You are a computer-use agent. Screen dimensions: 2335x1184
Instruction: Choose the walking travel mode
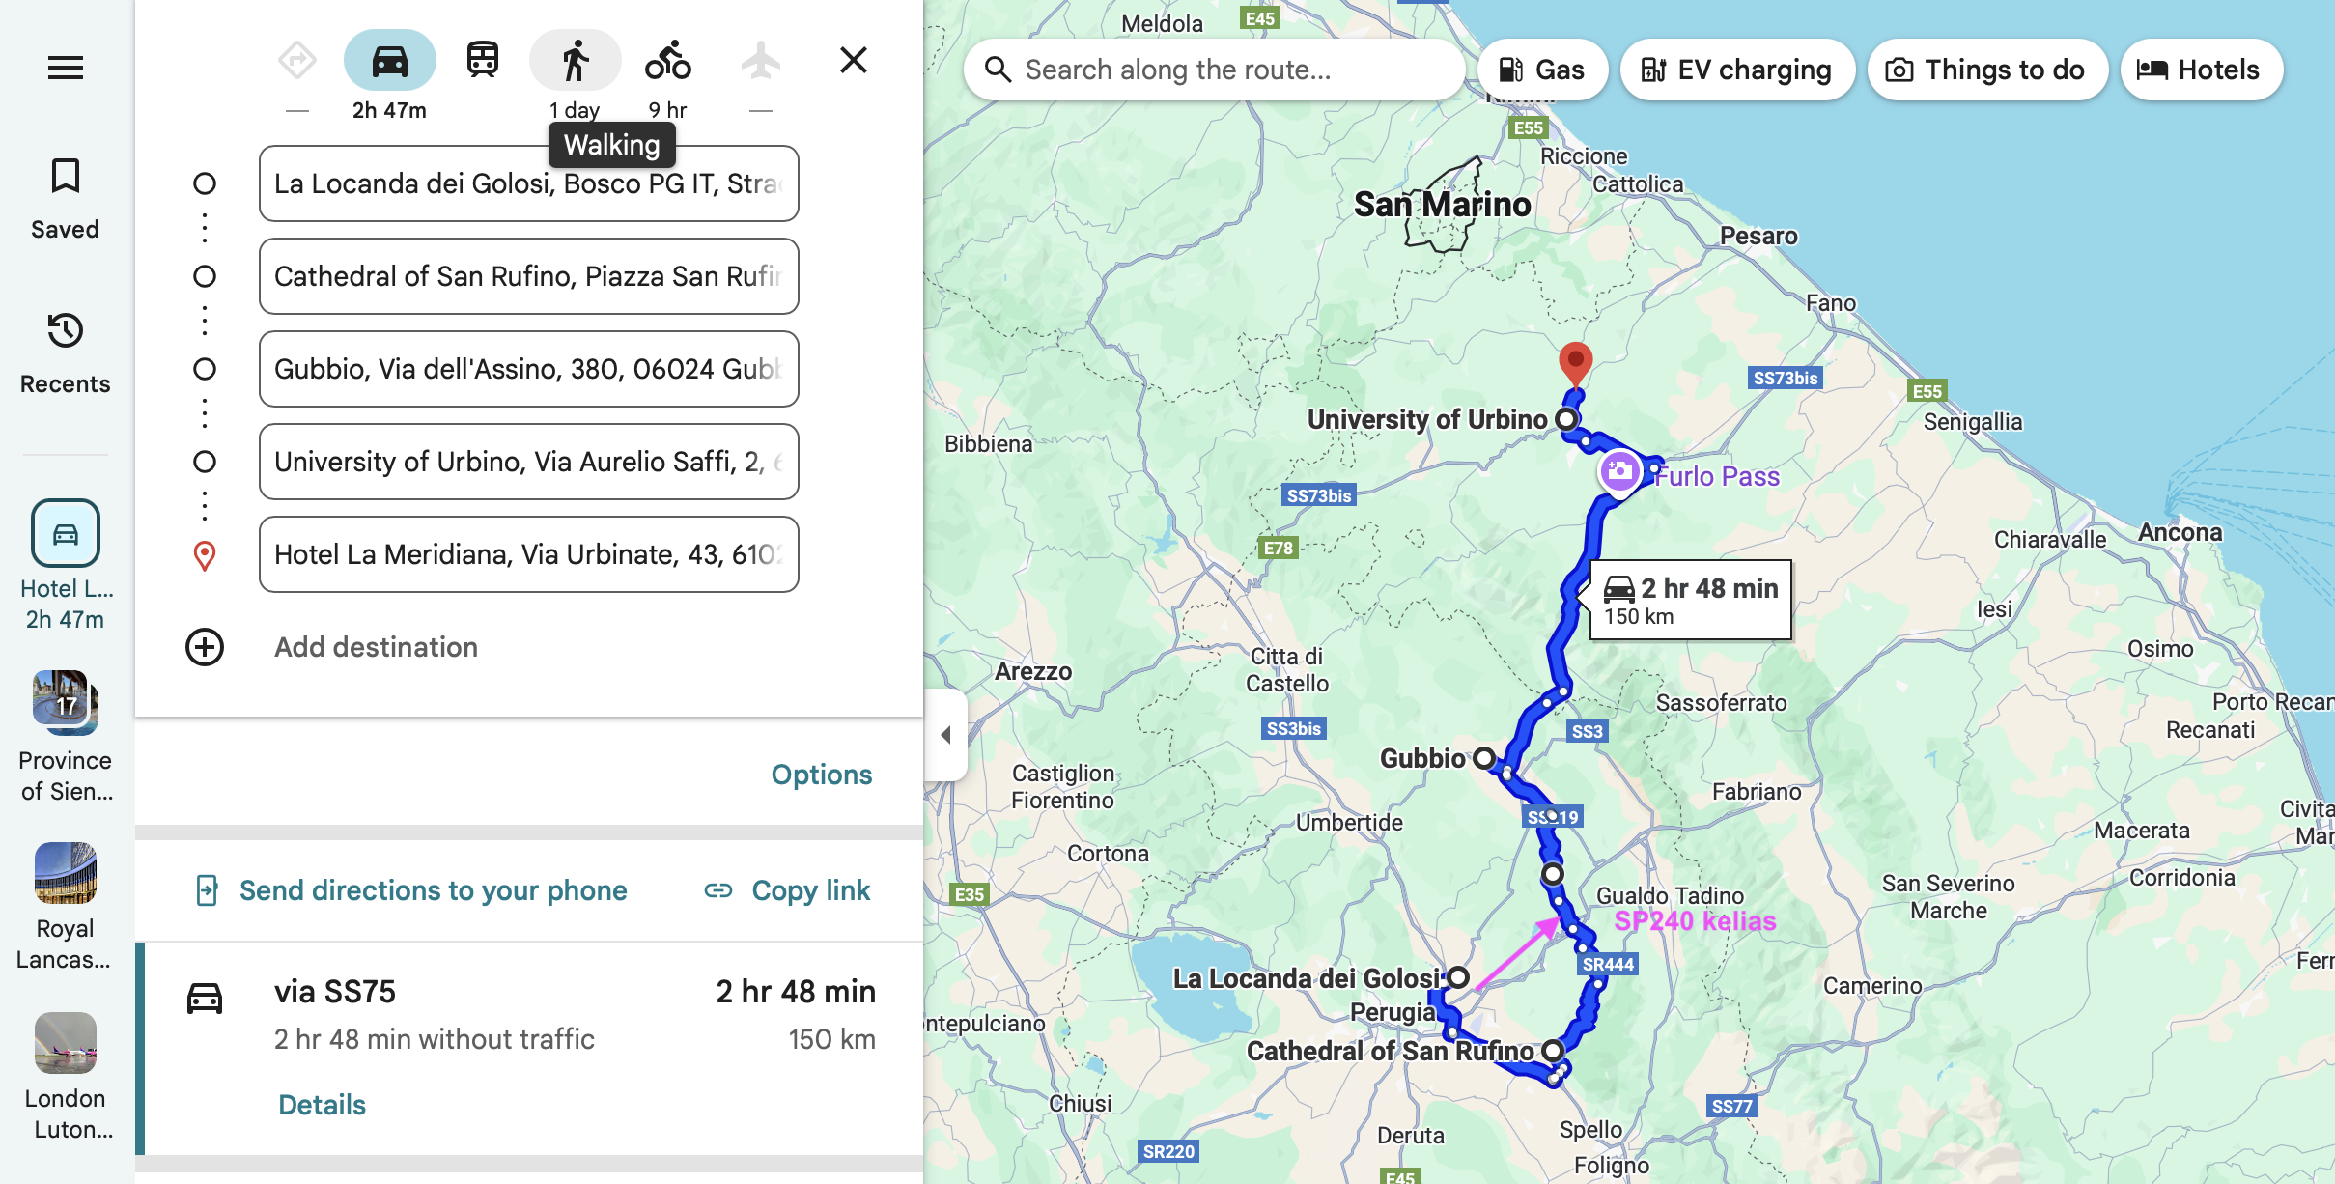[x=575, y=61]
